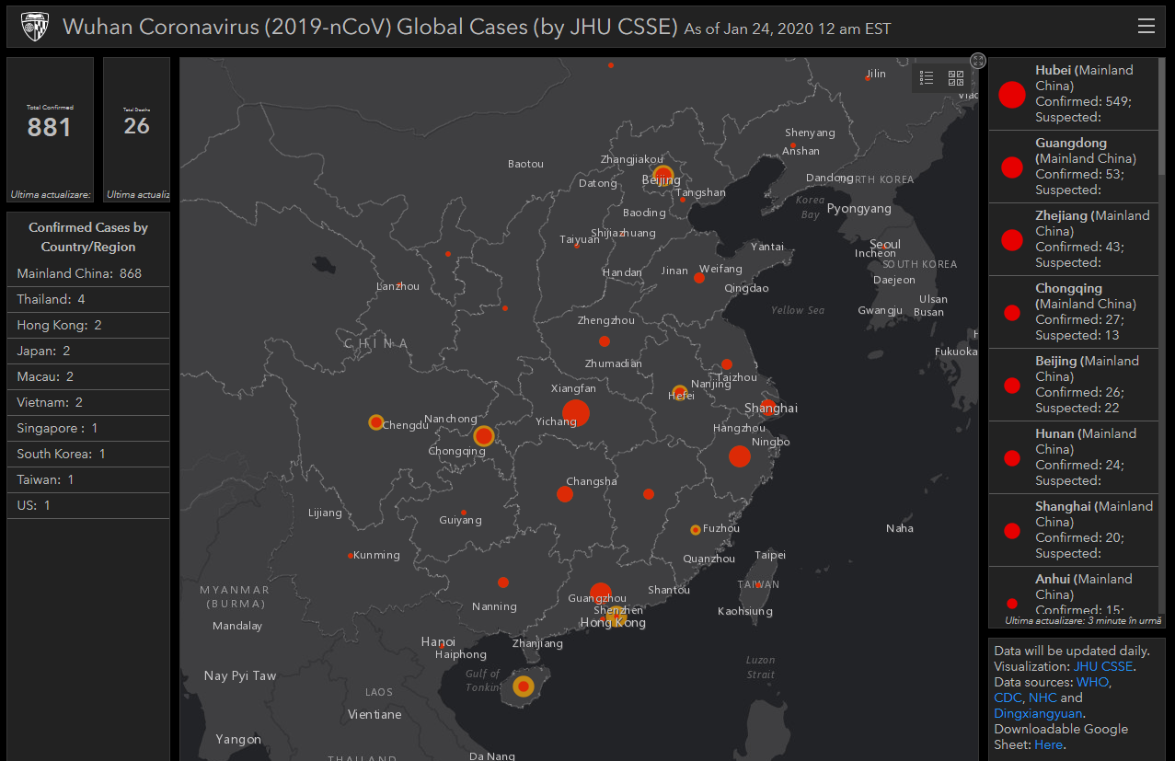Select the Seoul case marker
Viewport: 1175px width, 761px height.
pos(885,246)
